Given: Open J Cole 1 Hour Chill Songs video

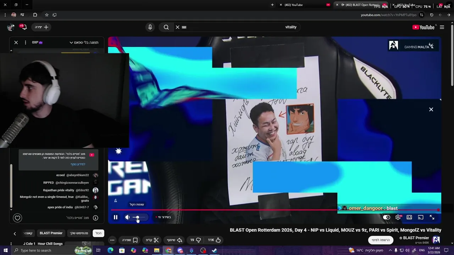Looking at the screenshot, I should tap(43, 244).
